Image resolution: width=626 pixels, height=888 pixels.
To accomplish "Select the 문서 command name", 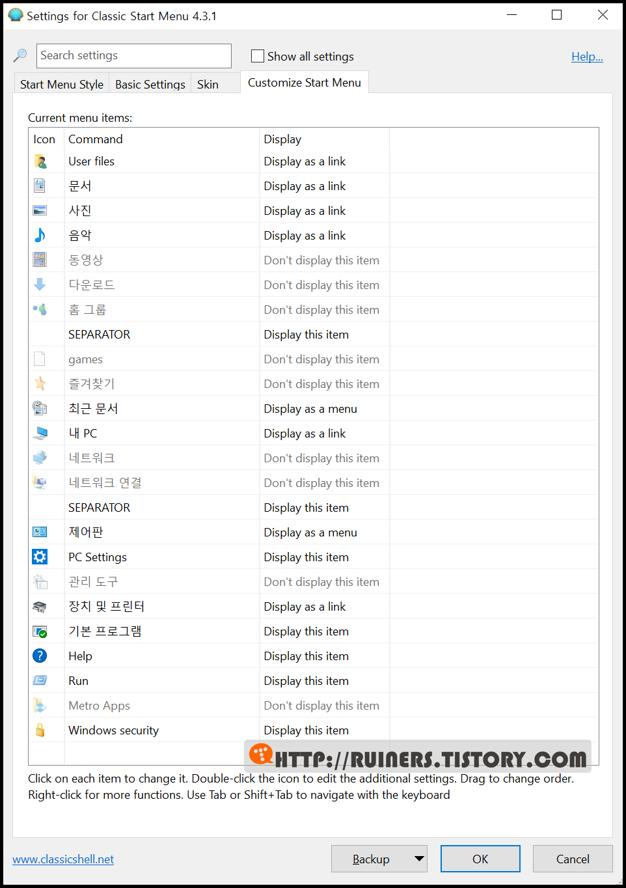I will [80, 186].
